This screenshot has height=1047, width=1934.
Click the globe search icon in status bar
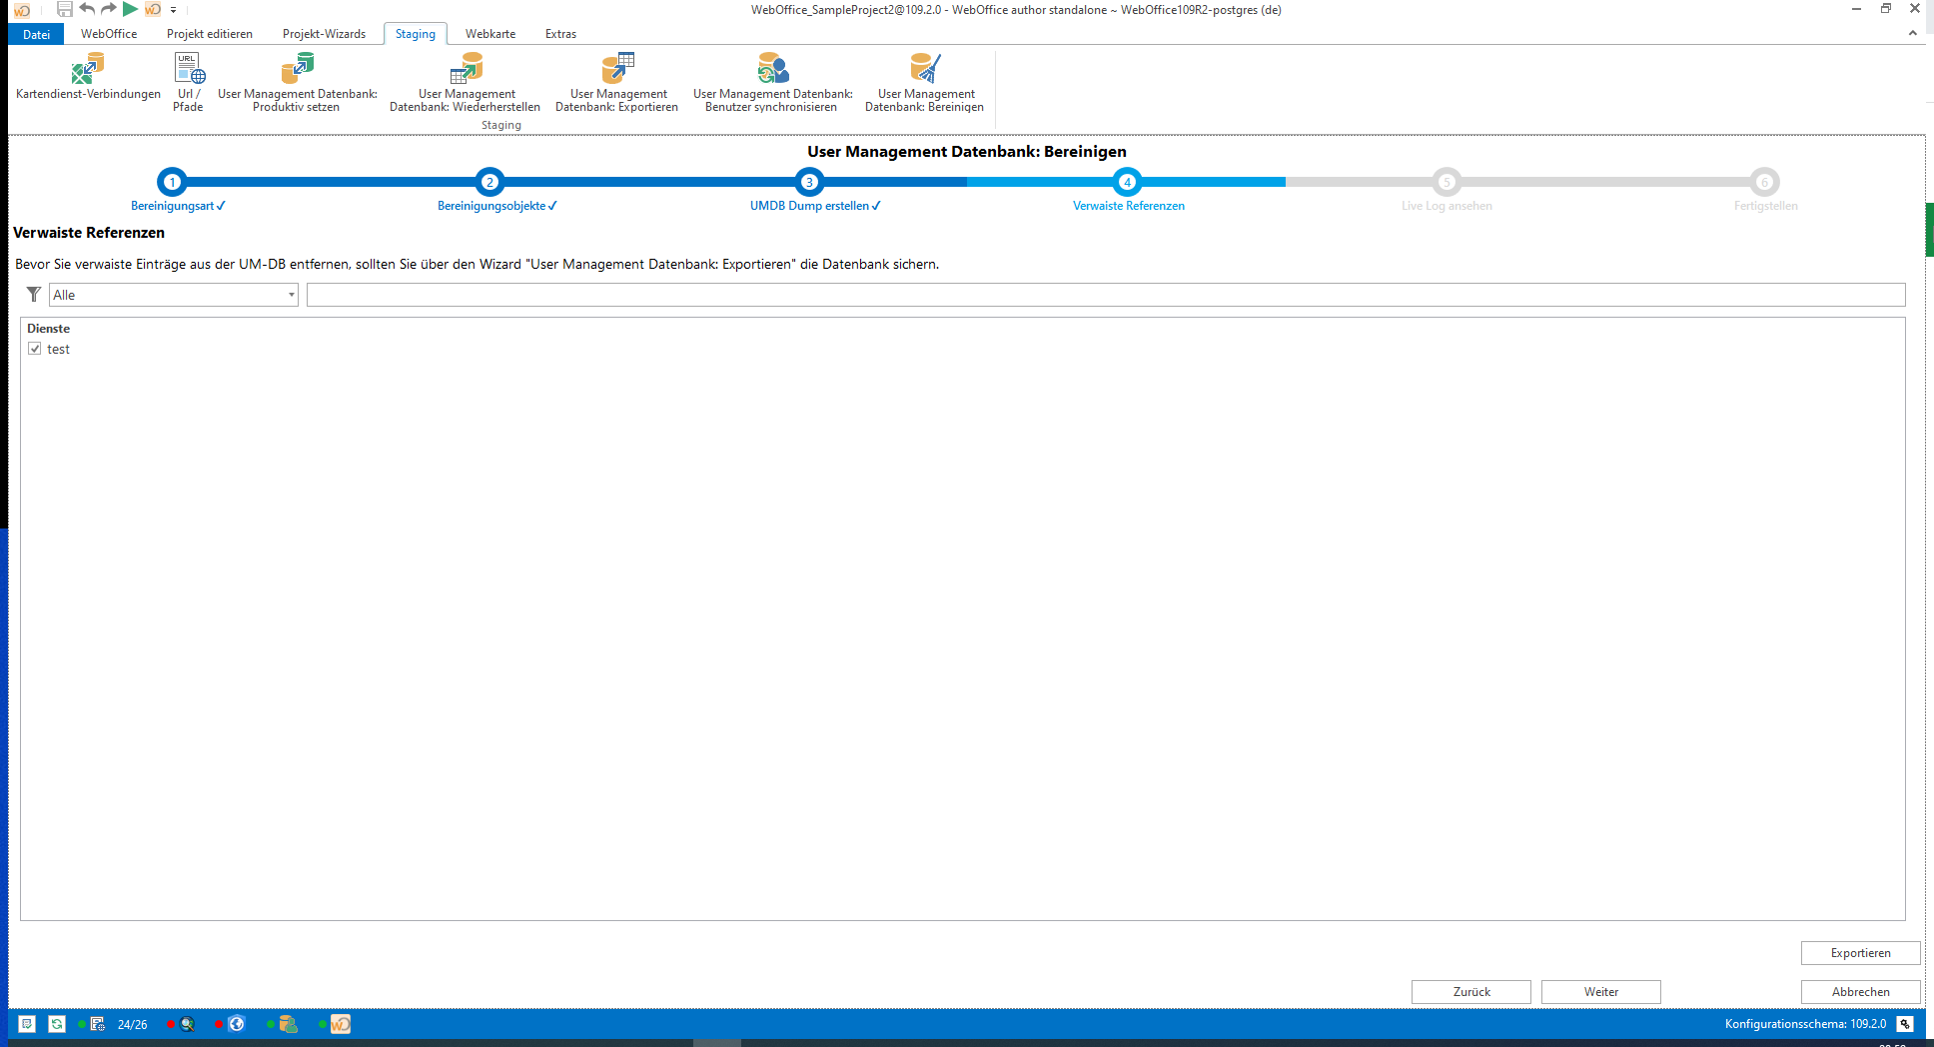click(x=186, y=1024)
